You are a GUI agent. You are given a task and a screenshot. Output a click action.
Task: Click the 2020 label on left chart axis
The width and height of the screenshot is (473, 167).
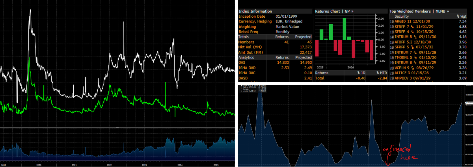38,165
